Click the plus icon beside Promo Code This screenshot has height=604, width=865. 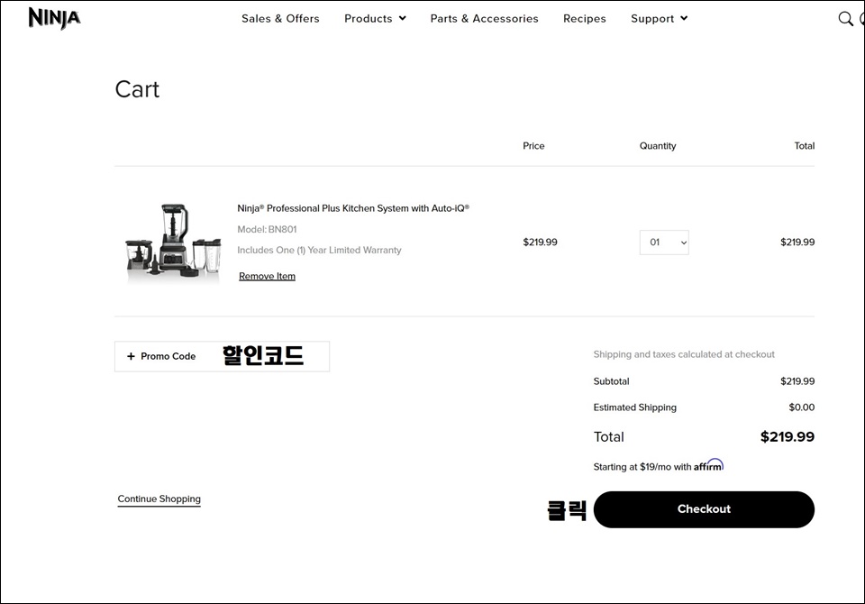pos(131,357)
